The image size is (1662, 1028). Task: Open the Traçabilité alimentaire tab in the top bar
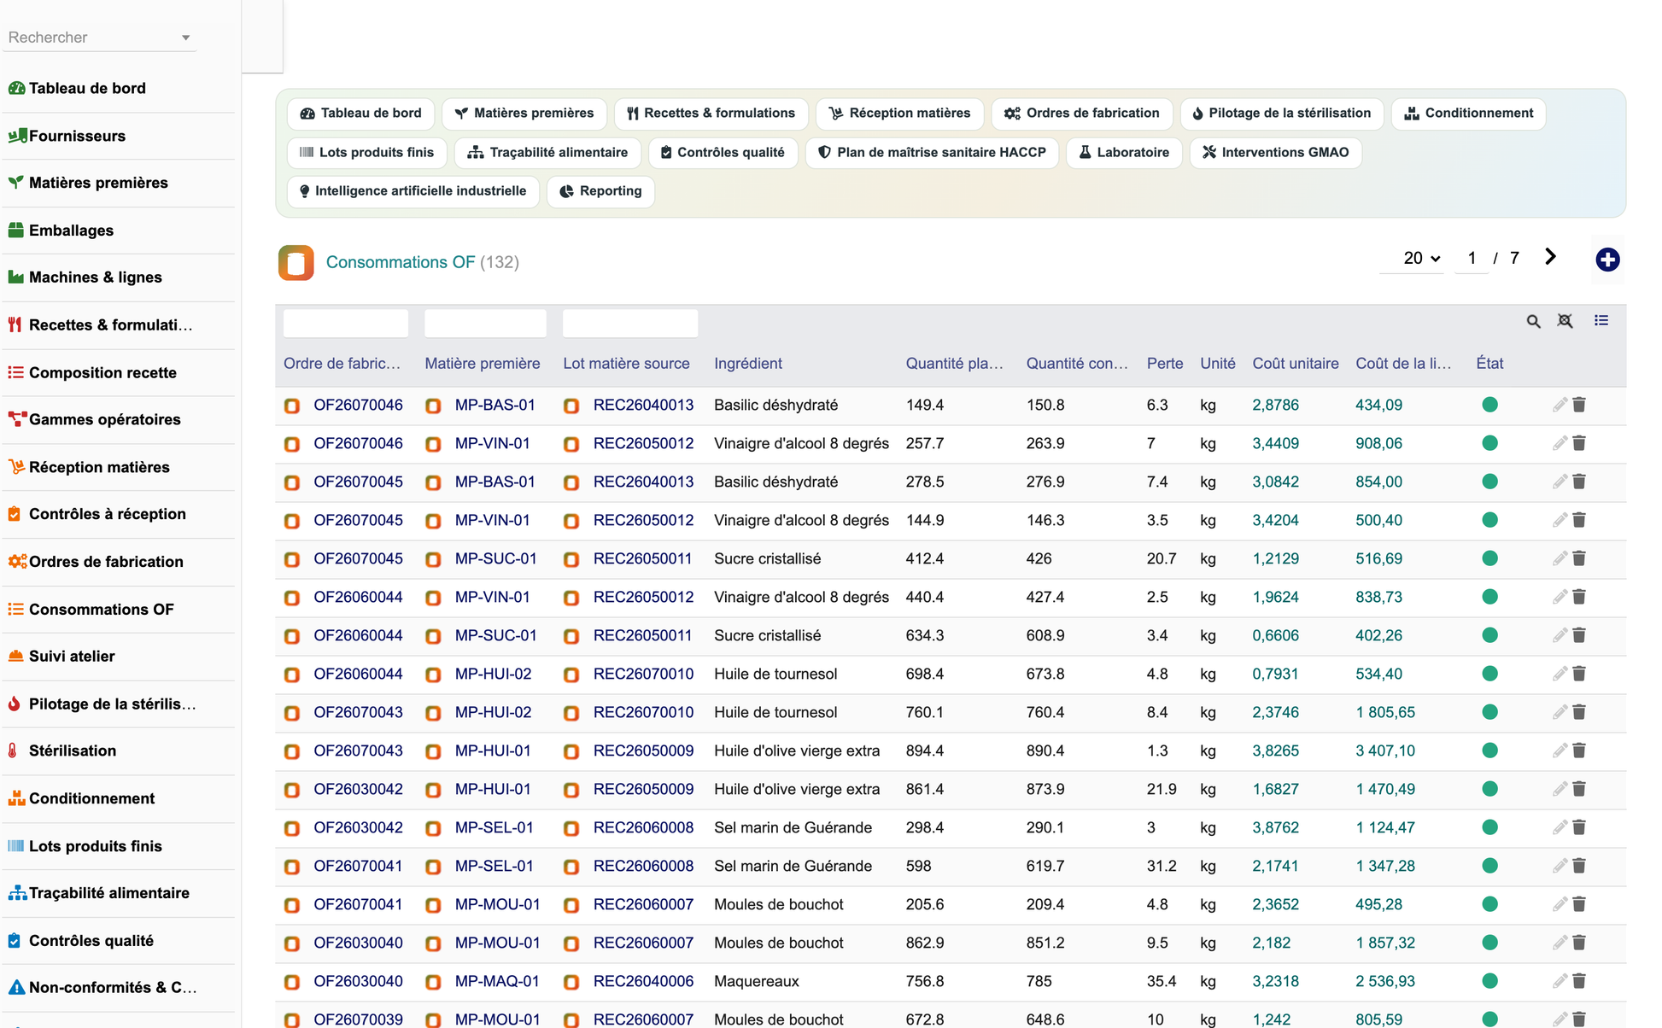click(547, 153)
